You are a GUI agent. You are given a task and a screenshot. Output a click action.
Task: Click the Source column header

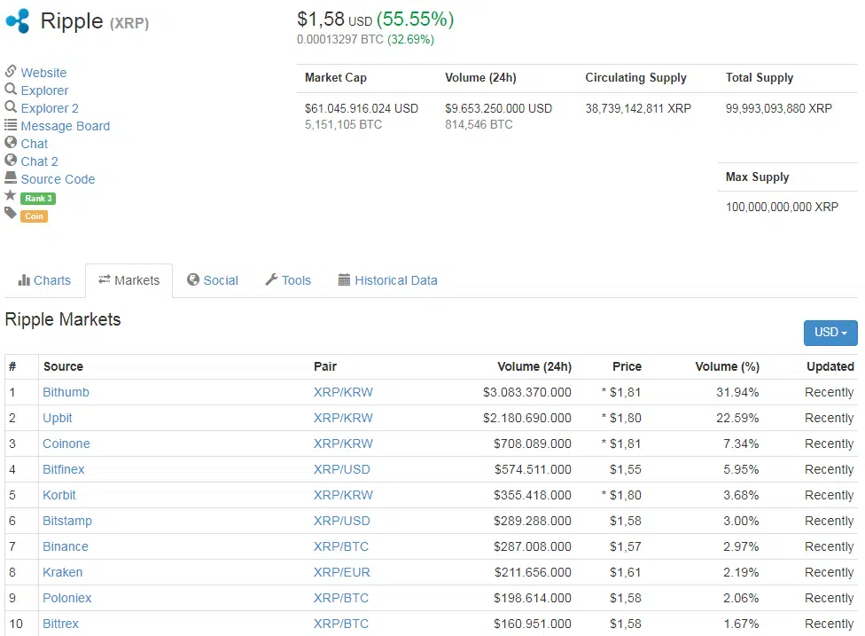[x=63, y=366]
